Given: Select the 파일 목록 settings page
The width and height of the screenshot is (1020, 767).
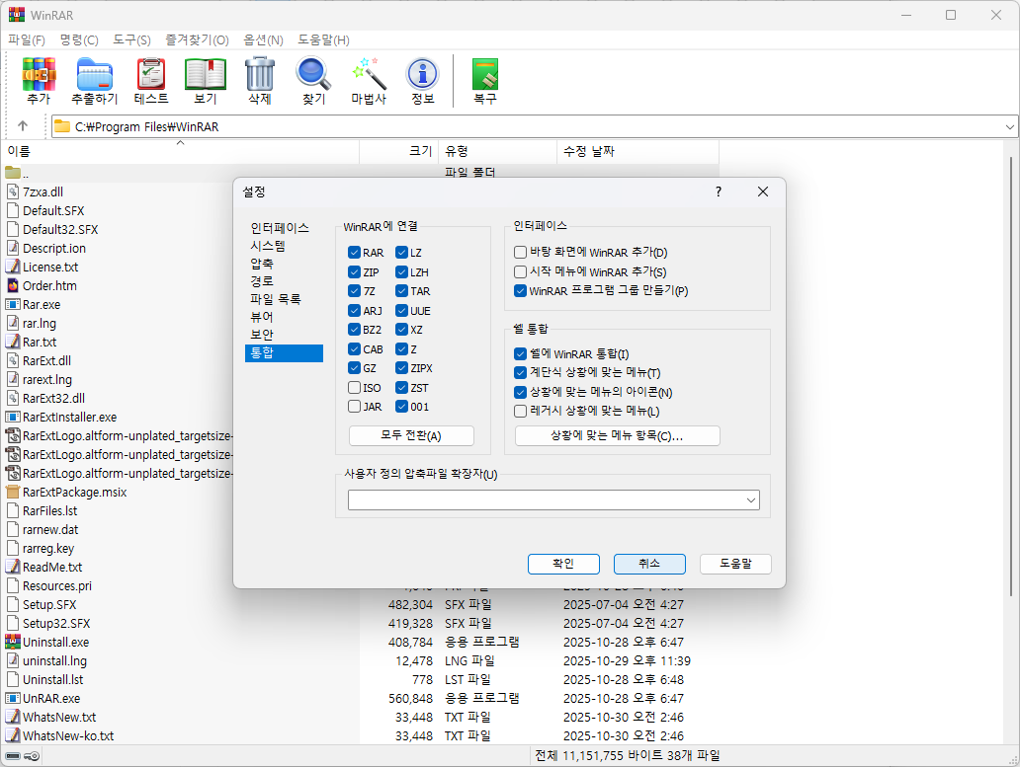Looking at the screenshot, I should (x=276, y=299).
